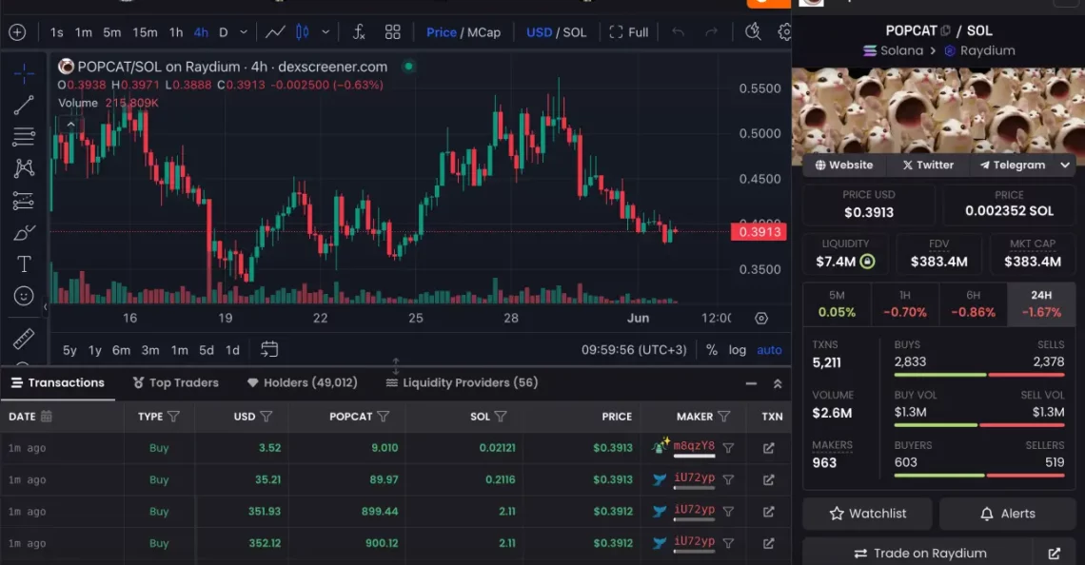Open the m8qzY8 transaction in explorer
The image size is (1085, 565).
(x=768, y=448)
